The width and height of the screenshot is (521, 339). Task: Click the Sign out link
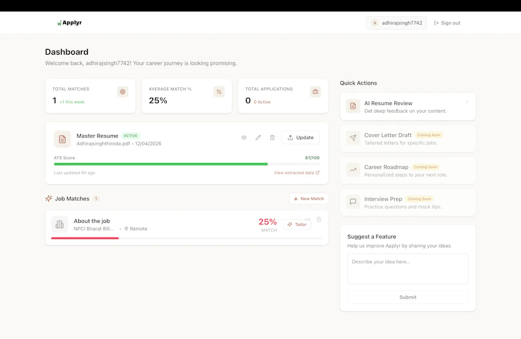pyautogui.click(x=447, y=23)
